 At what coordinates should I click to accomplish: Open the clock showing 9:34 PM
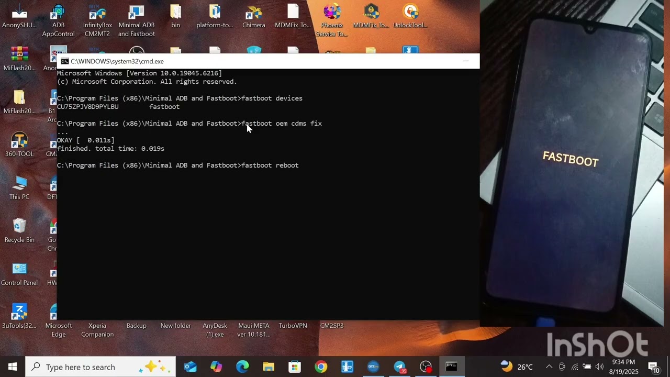pyautogui.click(x=623, y=367)
